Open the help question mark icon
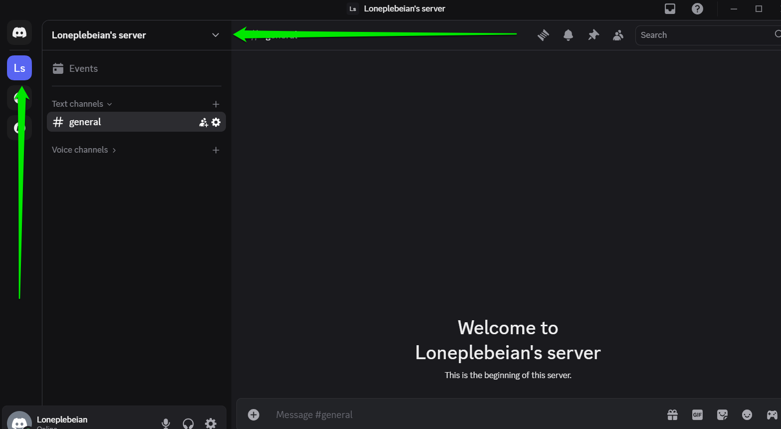Viewport: 781px width, 429px height. (697, 8)
